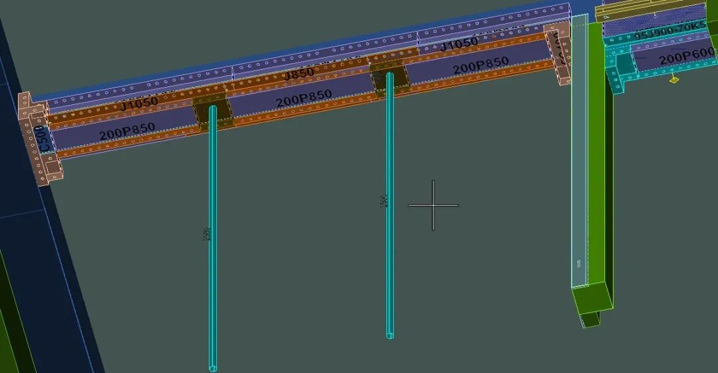Click the J850 beam label
This screenshot has height=373, width=718.
coord(299,74)
